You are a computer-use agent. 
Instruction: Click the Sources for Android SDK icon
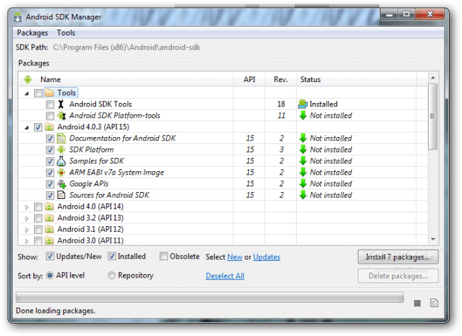pyautogui.click(x=61, y=195)
